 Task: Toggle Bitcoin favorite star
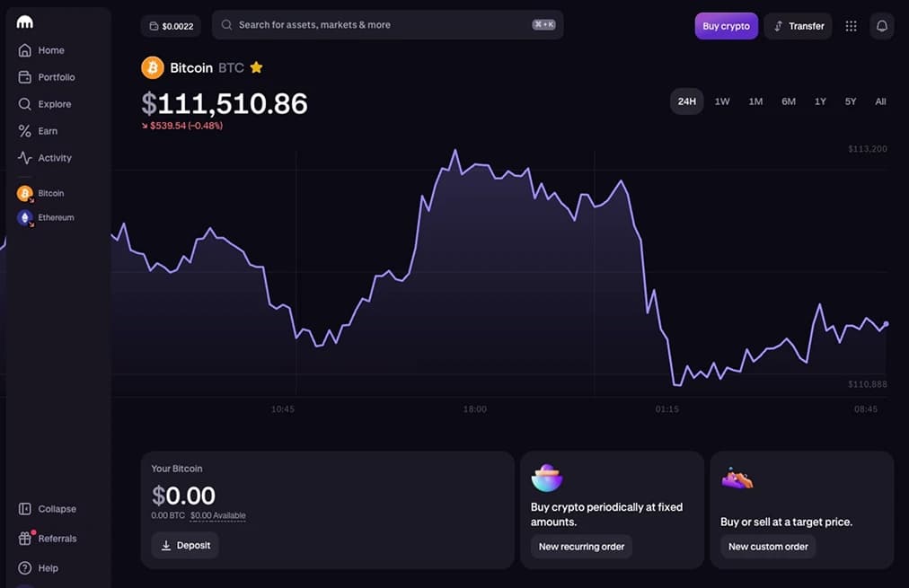[x=256, y=67]
